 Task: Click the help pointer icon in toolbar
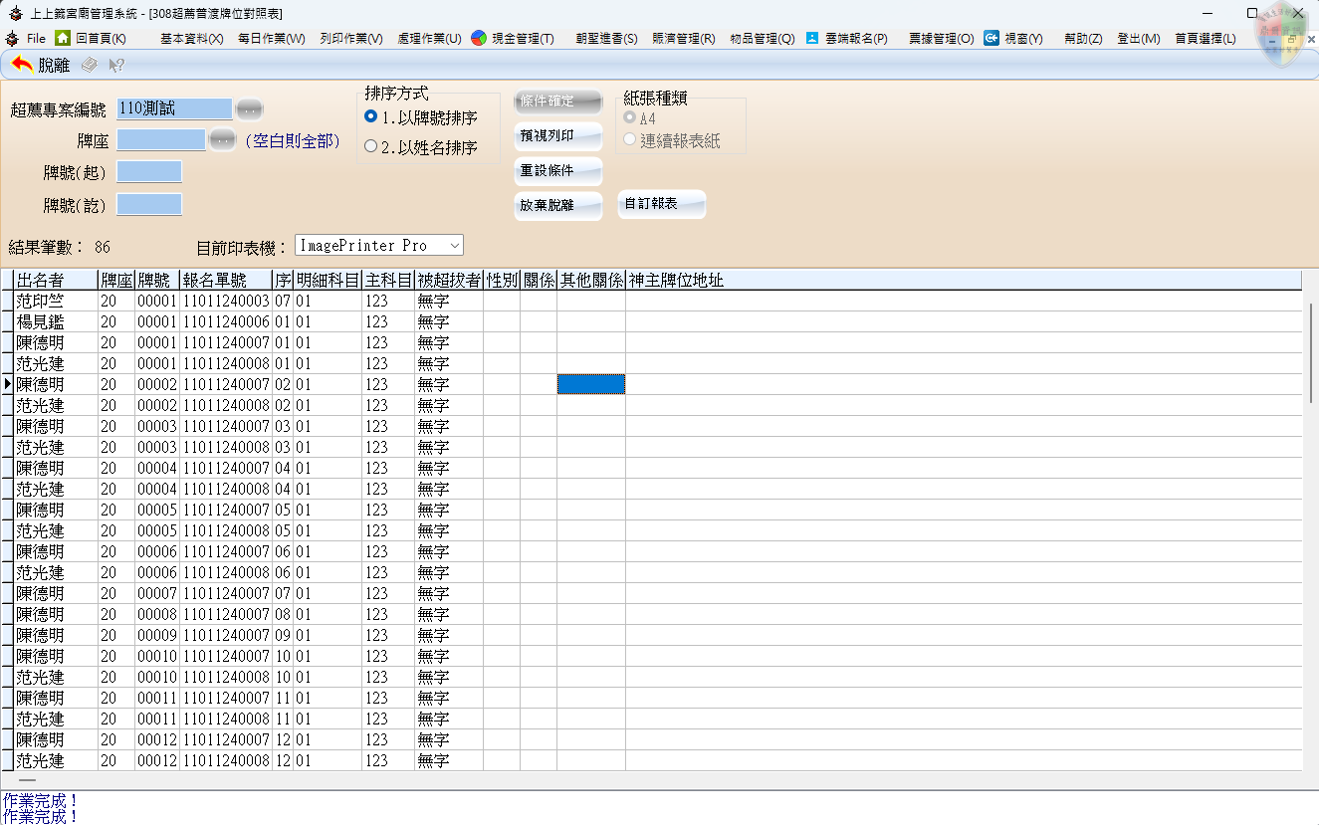pos(116,66)
